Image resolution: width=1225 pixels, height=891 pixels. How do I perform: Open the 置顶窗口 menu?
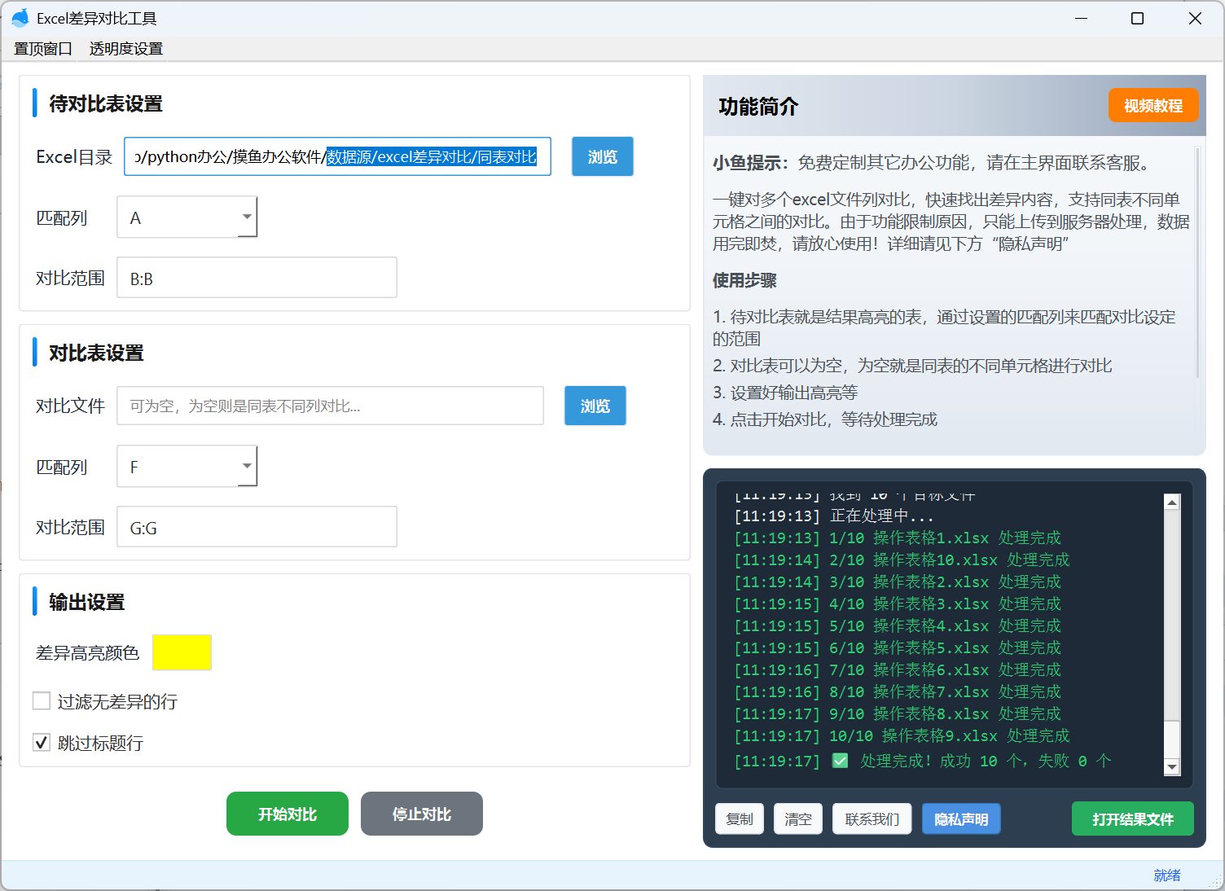pyautogui.click(x=43, y=49)
